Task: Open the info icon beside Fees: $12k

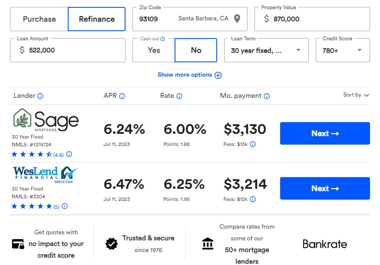Action: 253,199
